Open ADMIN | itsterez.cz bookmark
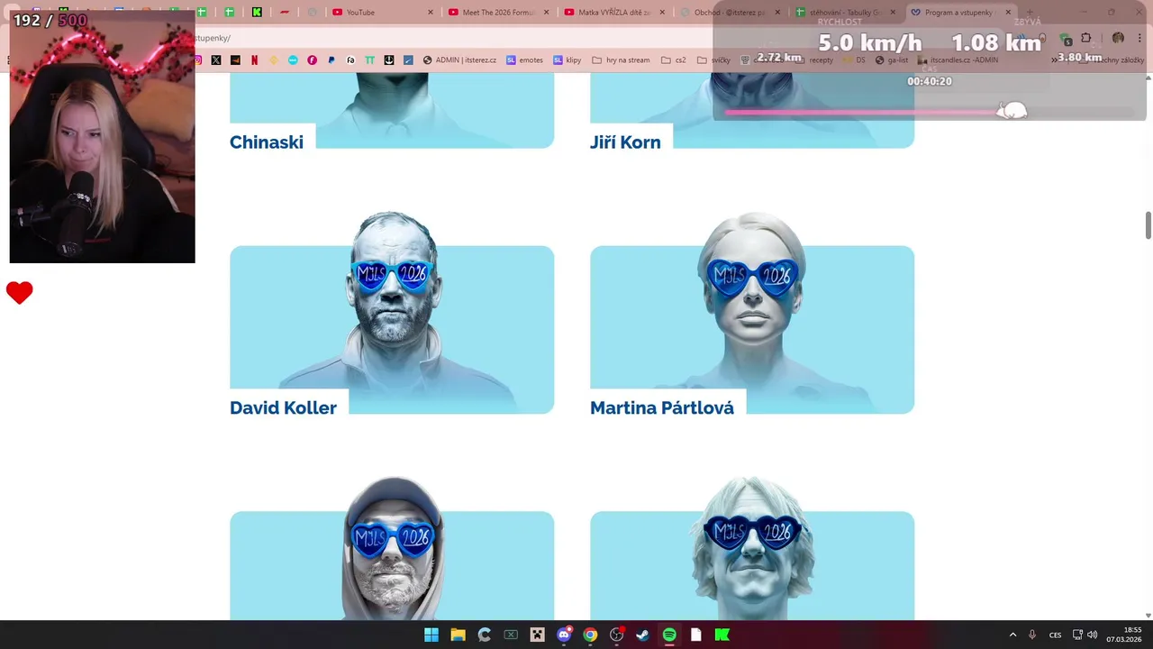 (459, 60)
